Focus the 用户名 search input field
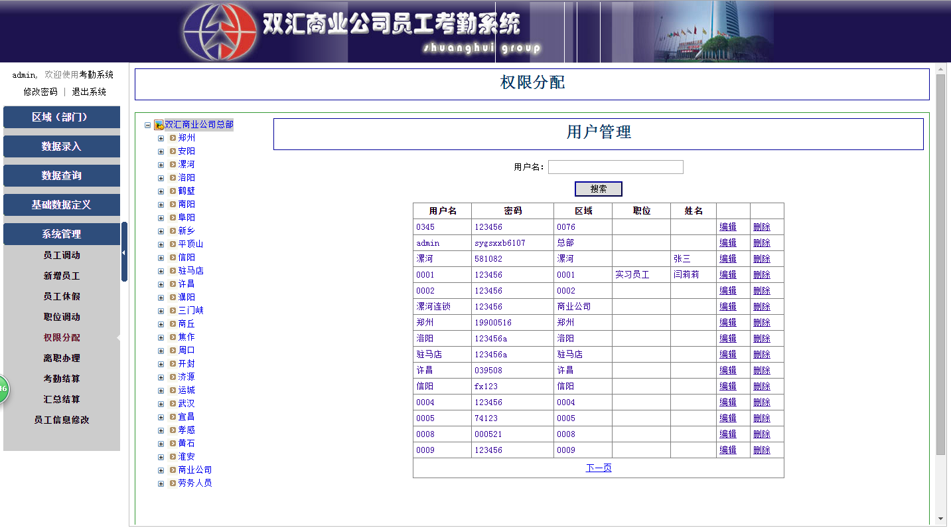 (616, 167)
